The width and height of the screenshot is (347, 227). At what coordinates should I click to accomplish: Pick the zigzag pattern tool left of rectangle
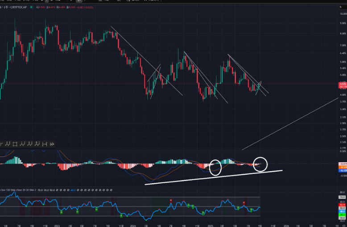pos(8,144)
